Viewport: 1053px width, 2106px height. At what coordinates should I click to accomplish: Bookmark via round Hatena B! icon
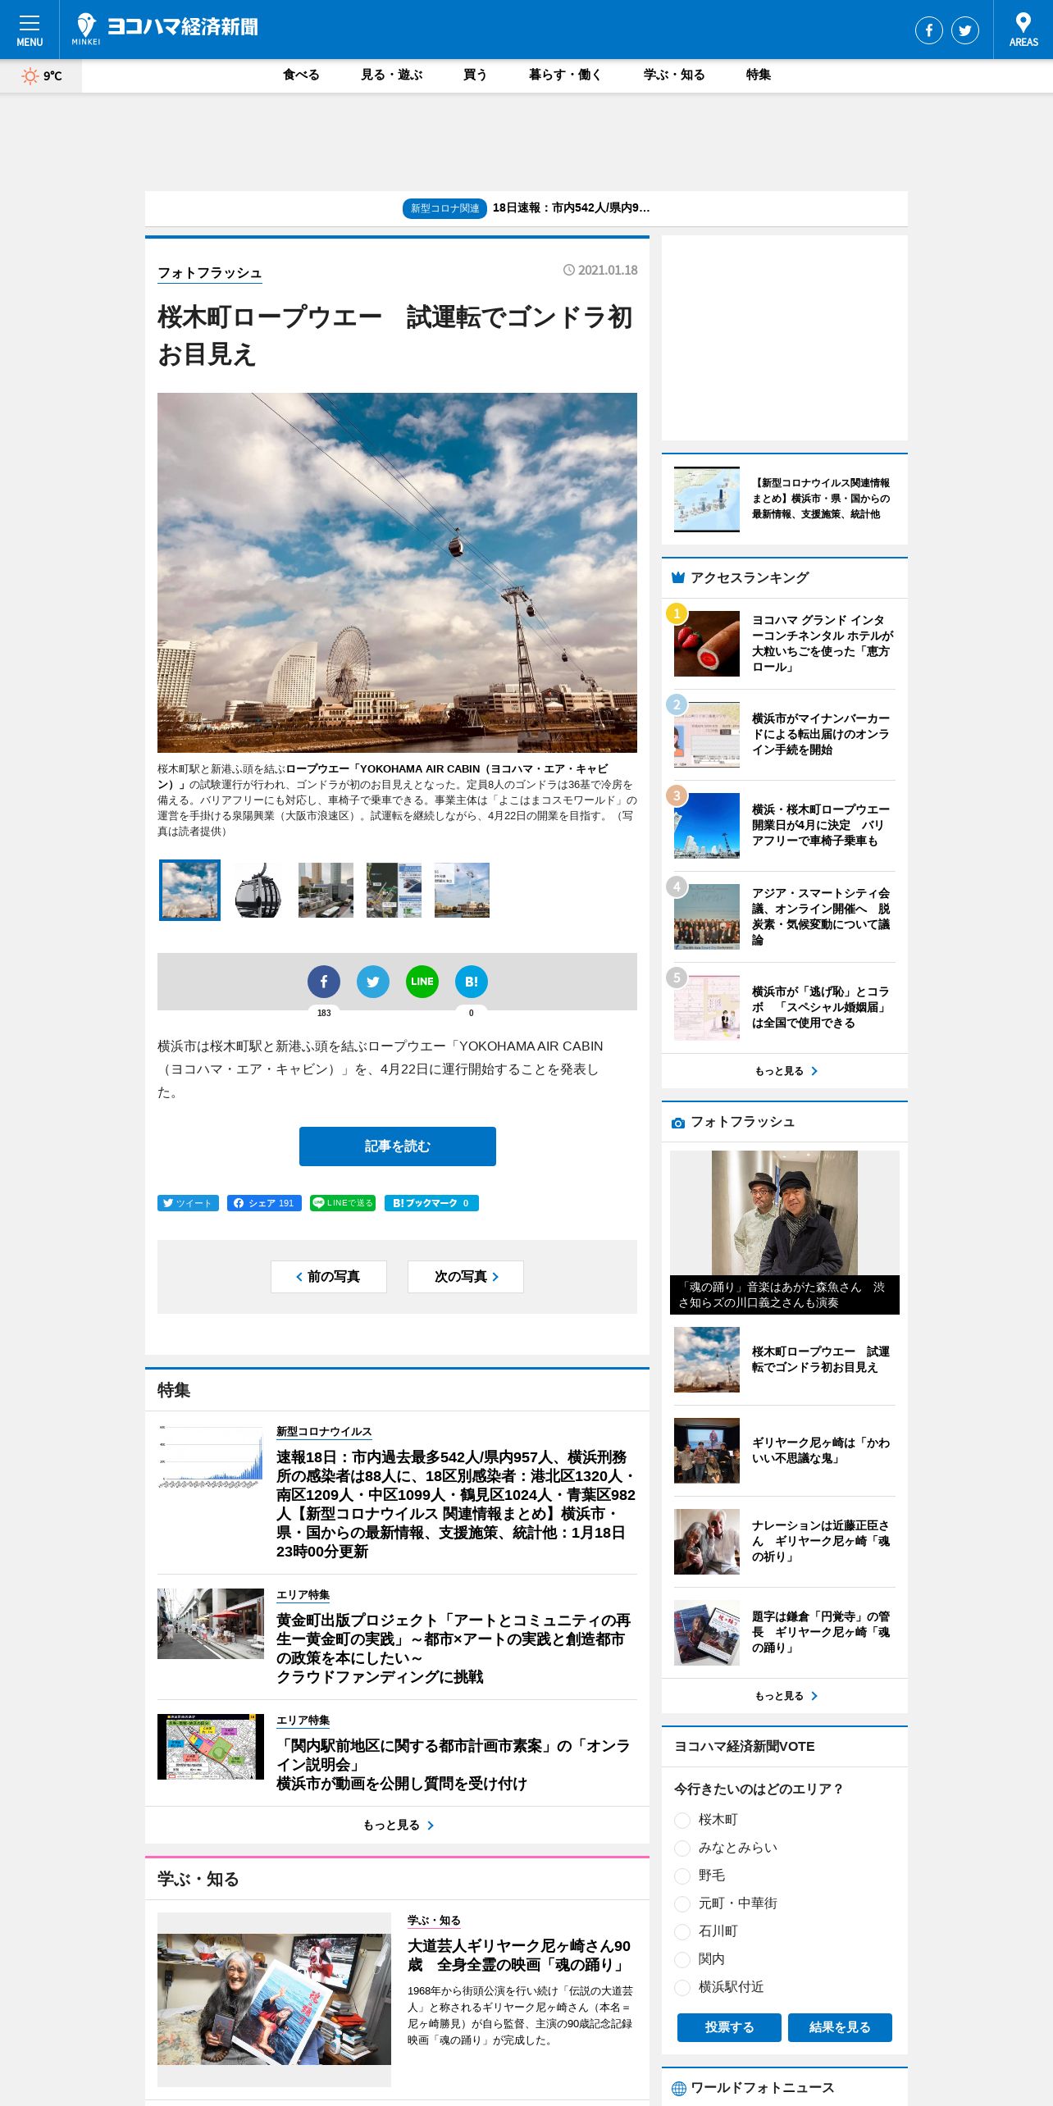472,982
